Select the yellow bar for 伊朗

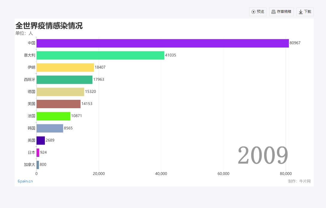64,67
